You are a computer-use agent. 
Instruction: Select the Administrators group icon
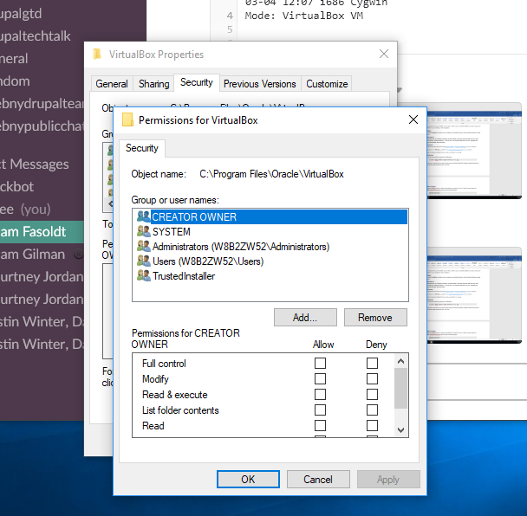point(144,246)
